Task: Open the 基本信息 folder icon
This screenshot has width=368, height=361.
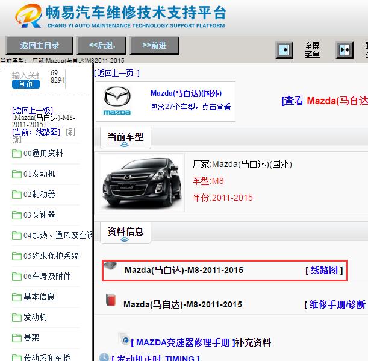Action: [x=17, y=297]
